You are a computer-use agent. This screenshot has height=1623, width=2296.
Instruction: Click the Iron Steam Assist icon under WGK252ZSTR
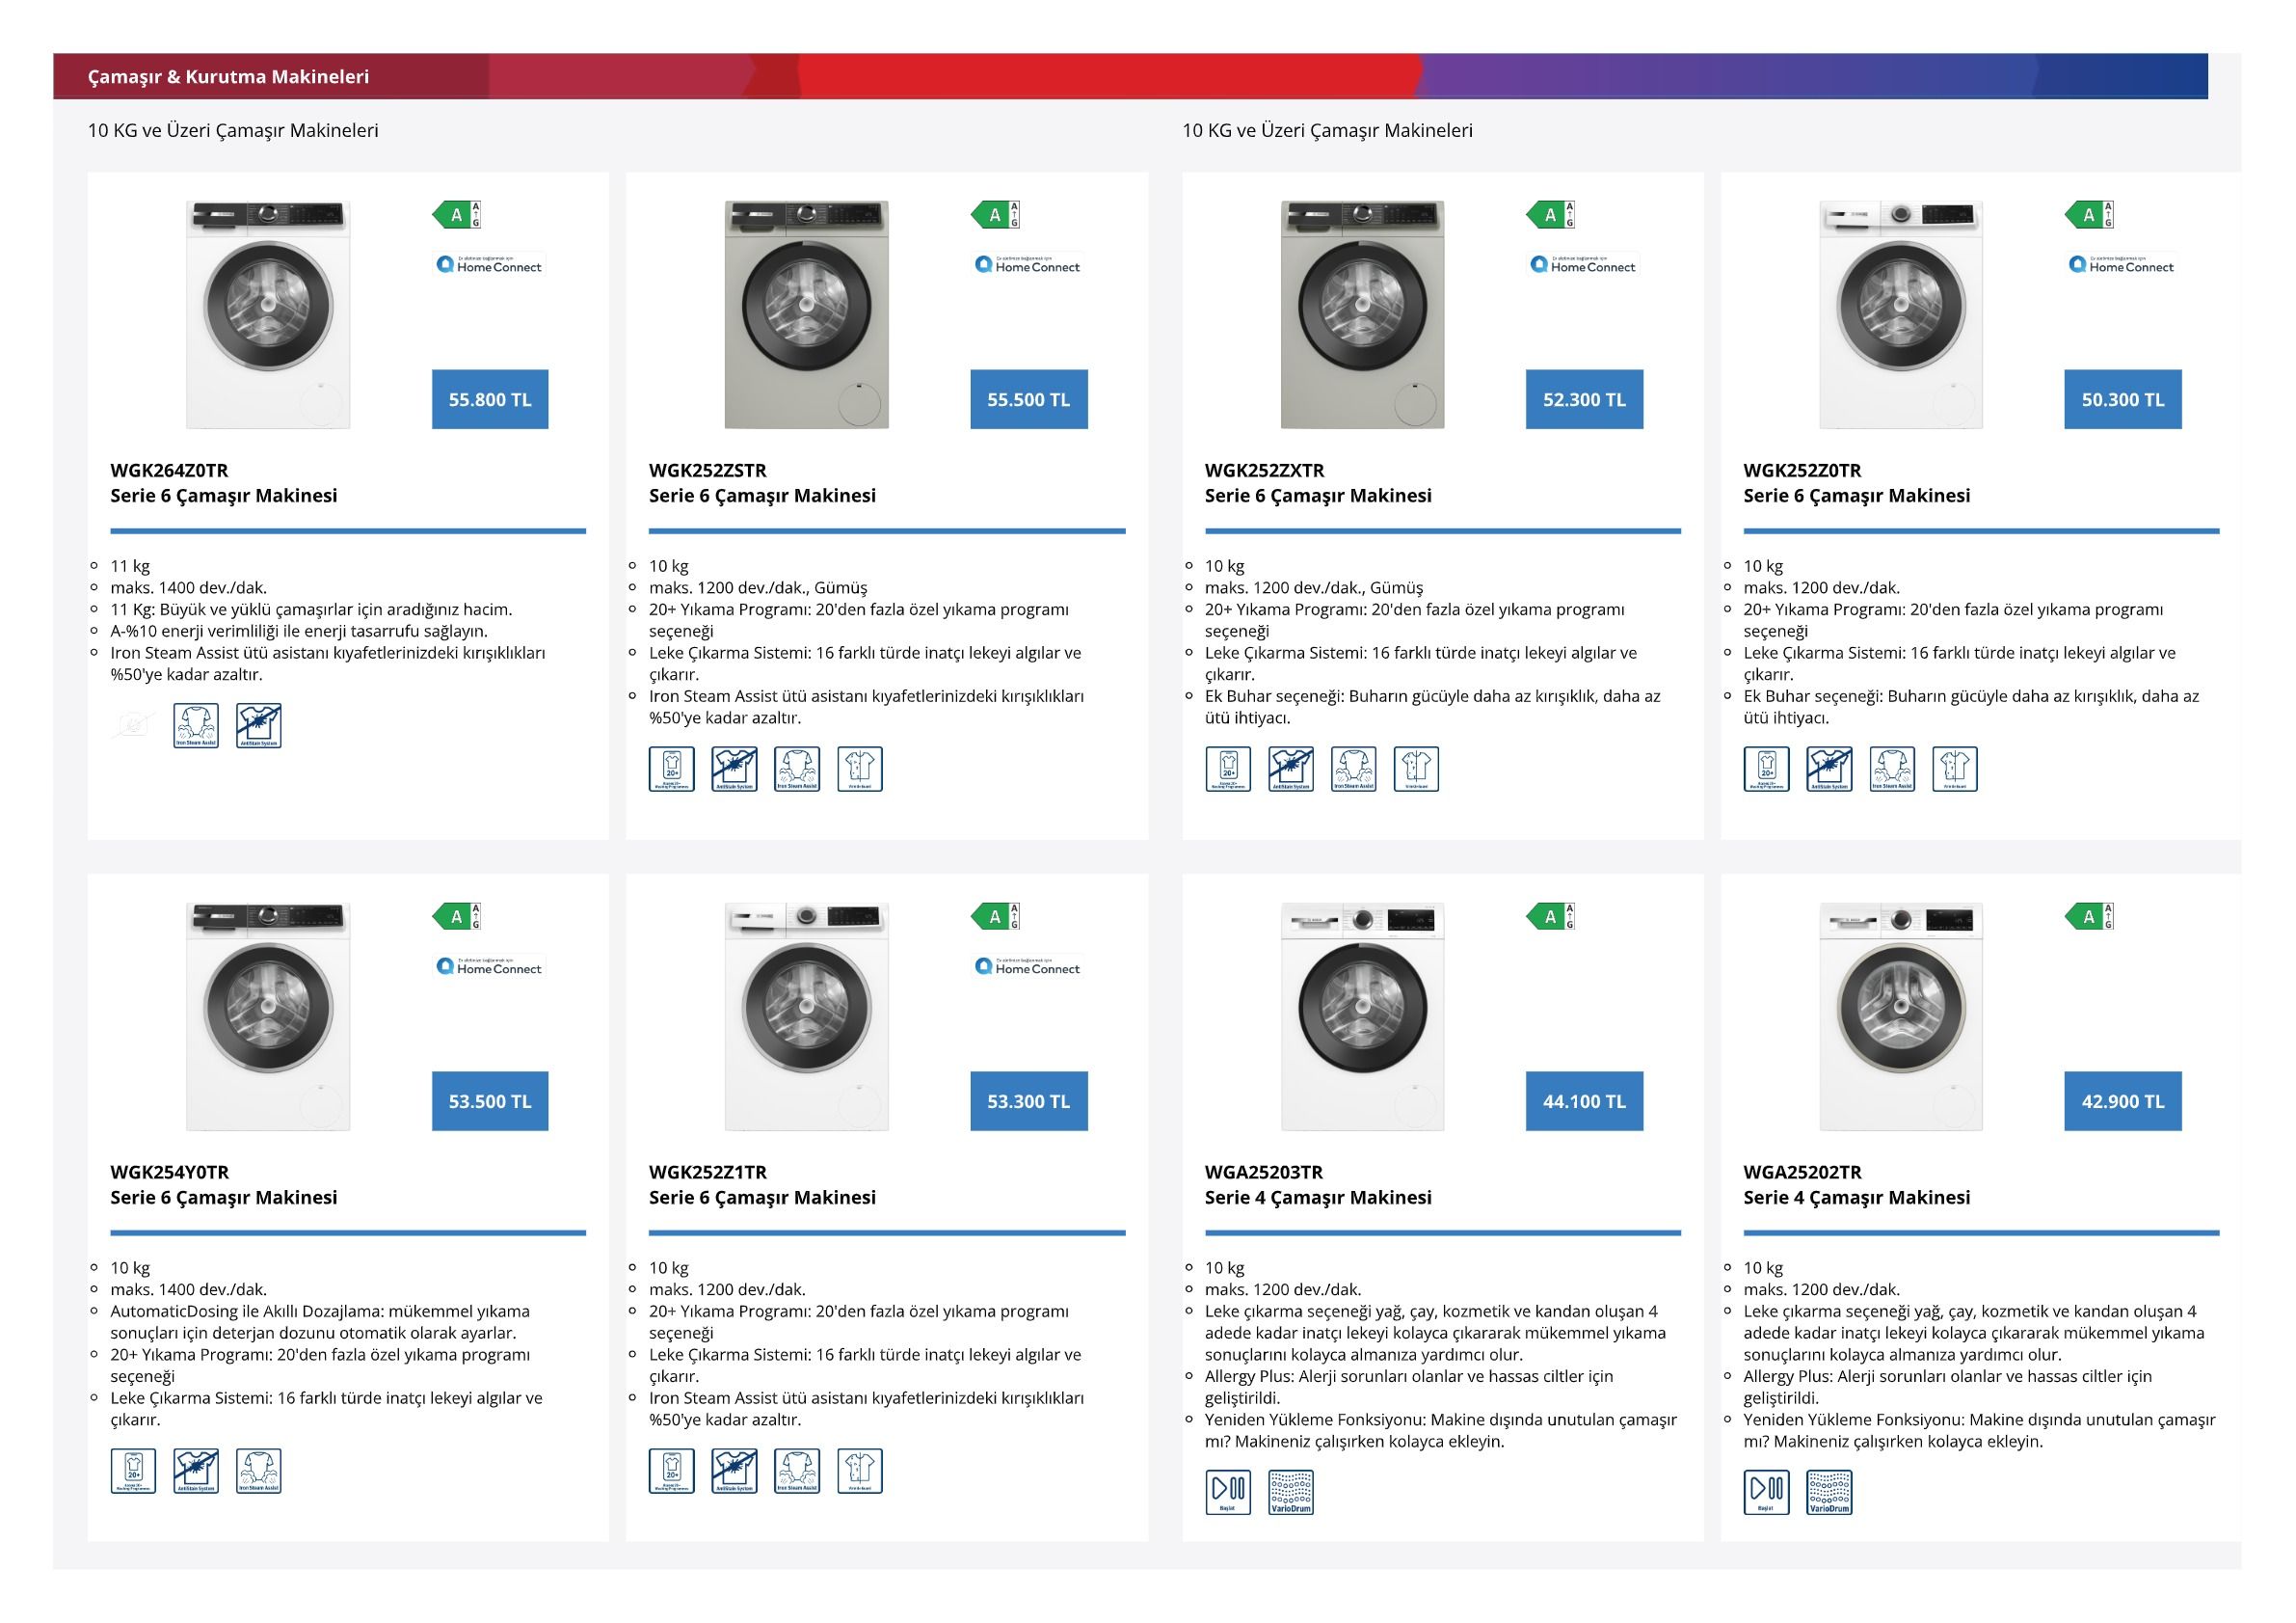797,769
